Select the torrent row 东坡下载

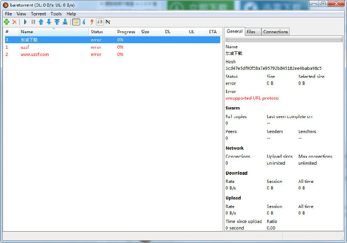tap(113, 40)
